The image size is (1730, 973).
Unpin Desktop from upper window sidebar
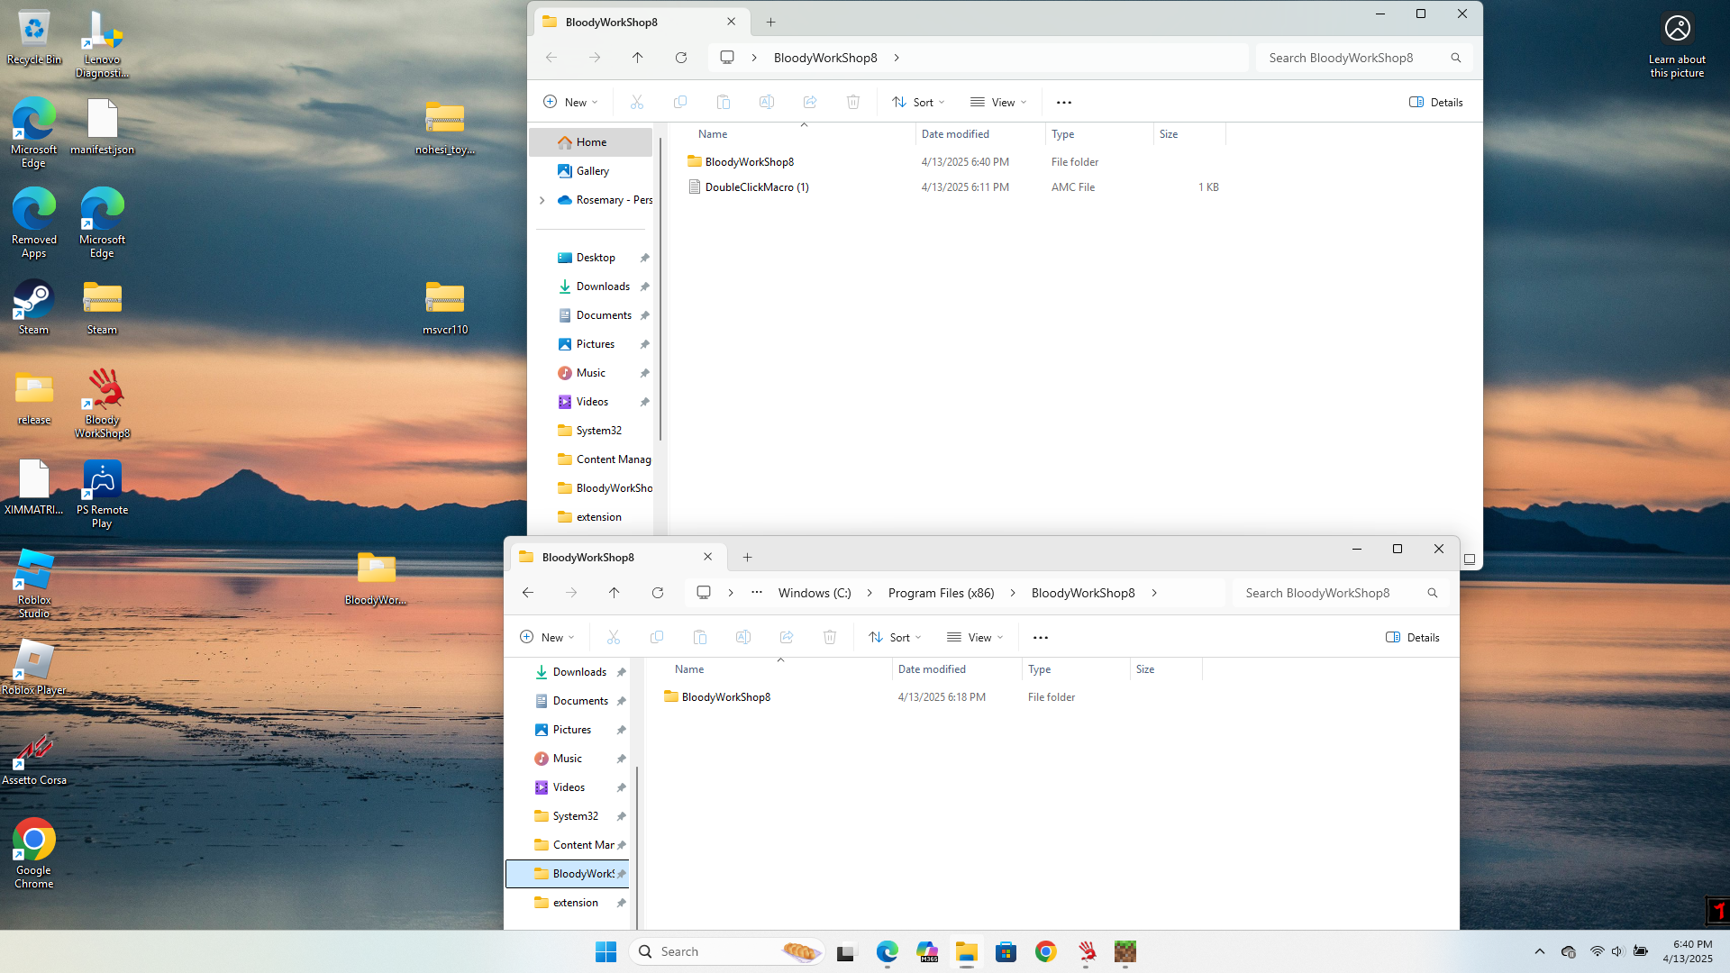tap(644, 258)
